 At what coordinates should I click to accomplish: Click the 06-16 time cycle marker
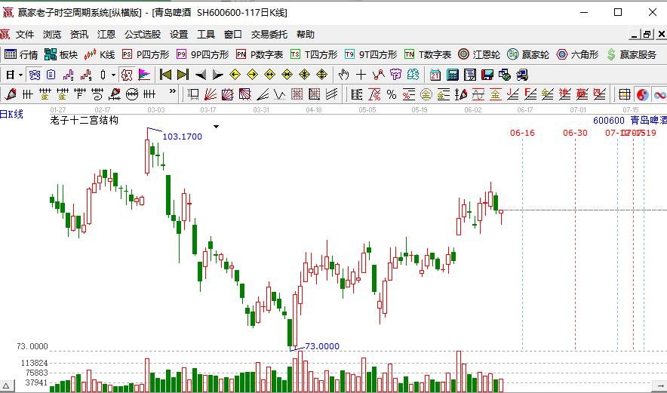pyautogui.click(x=522, y=133)
